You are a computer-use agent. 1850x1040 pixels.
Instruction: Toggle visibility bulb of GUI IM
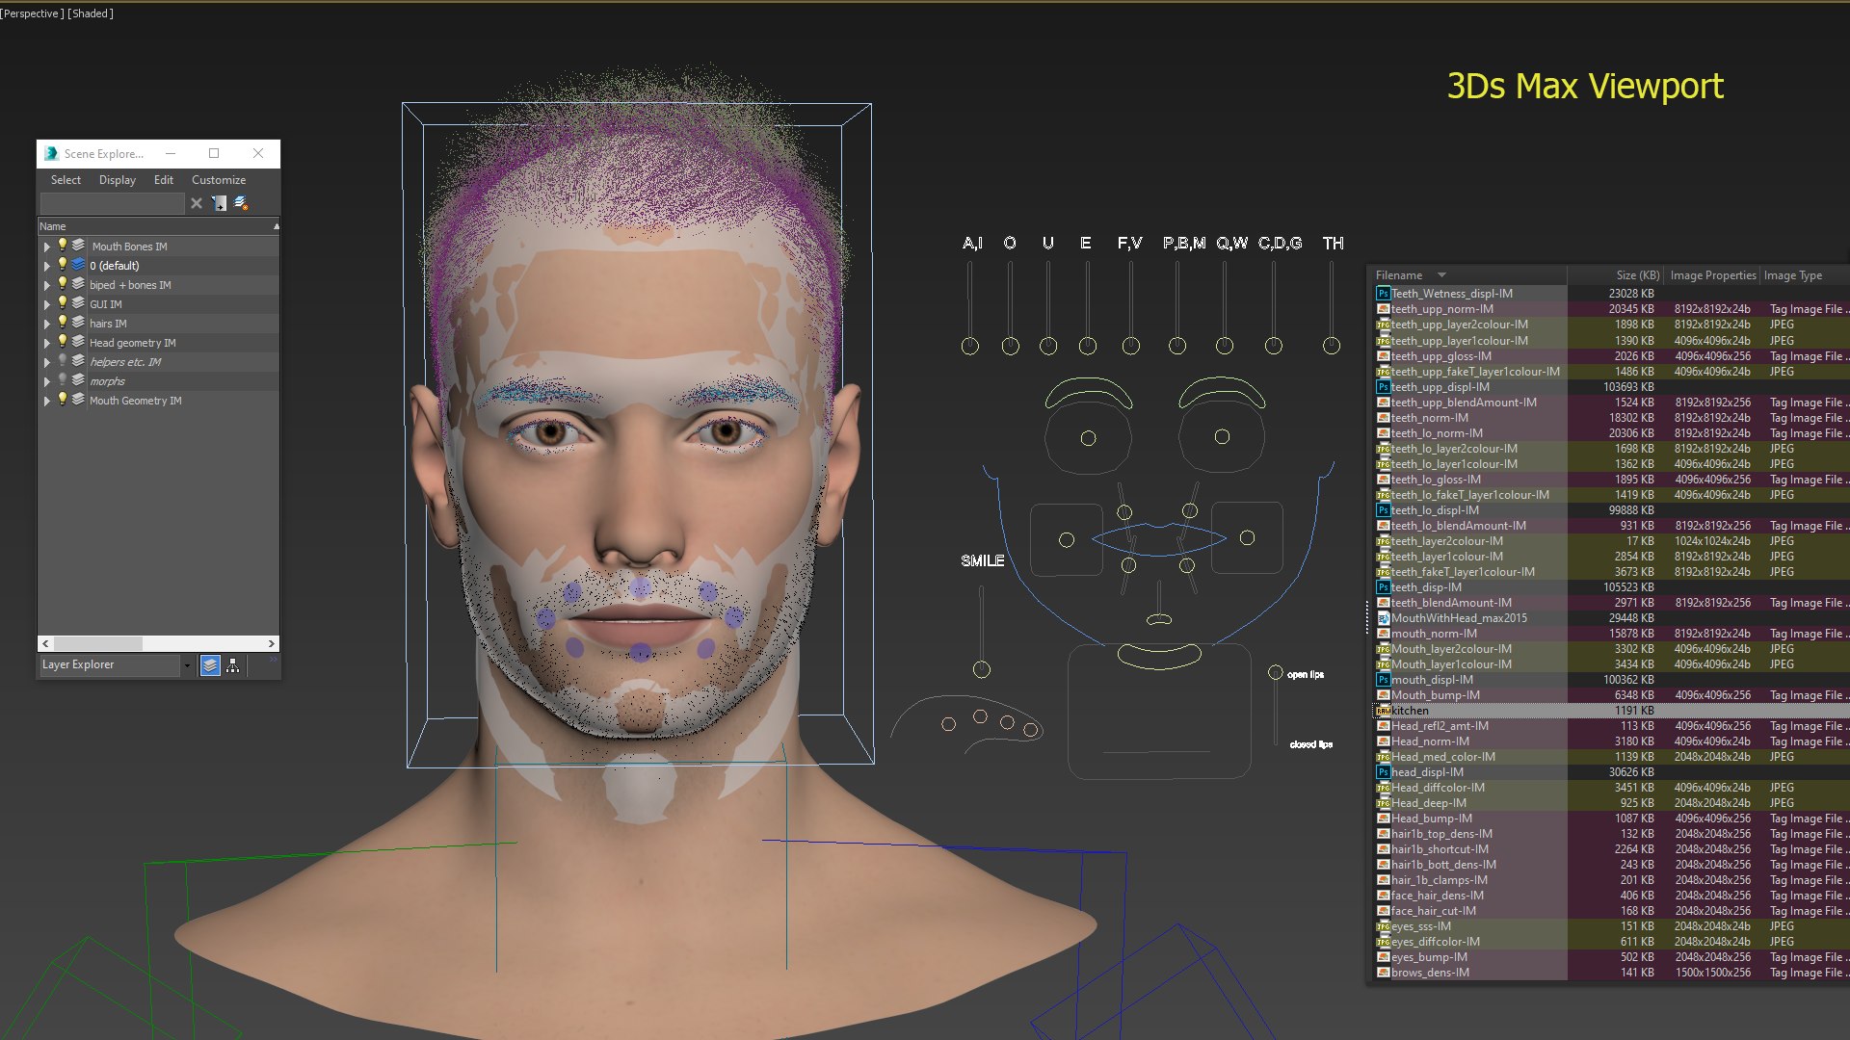[63, 303]
